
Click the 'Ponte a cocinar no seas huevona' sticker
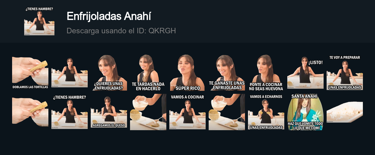266,73
